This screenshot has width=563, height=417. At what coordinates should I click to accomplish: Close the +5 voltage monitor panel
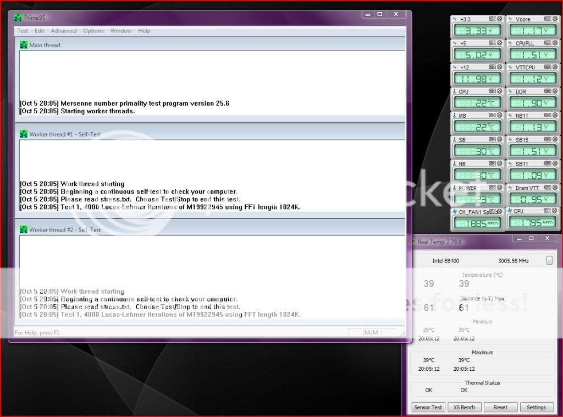tap(499, 43)
